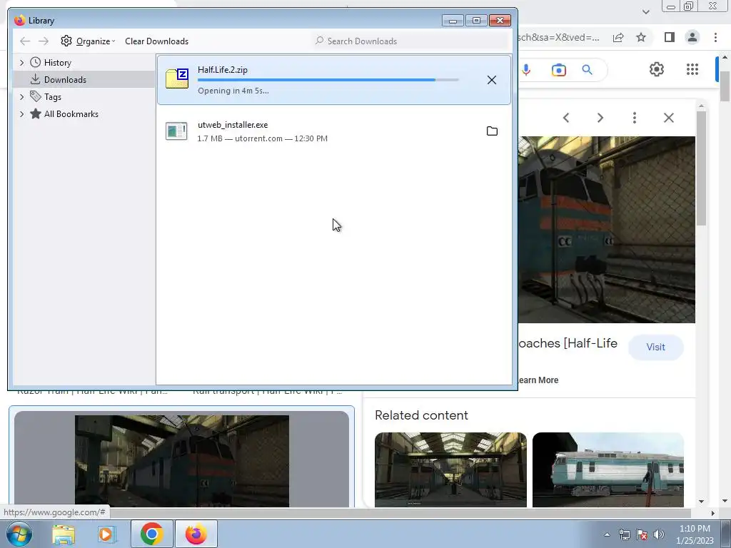Click the Half.Life.2.zip filename
The height and width of the screenshot is (548, 731).
pyautogui.click(x=223, y=70)
